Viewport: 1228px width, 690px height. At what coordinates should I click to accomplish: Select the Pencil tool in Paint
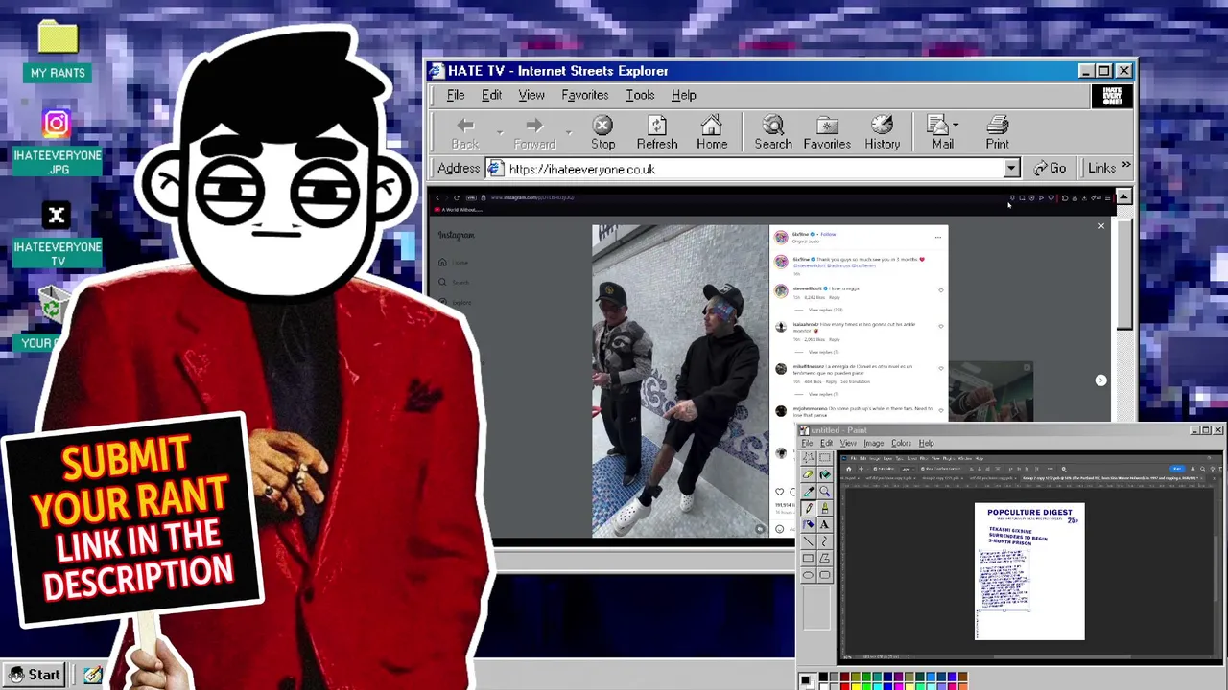point(809,508)
